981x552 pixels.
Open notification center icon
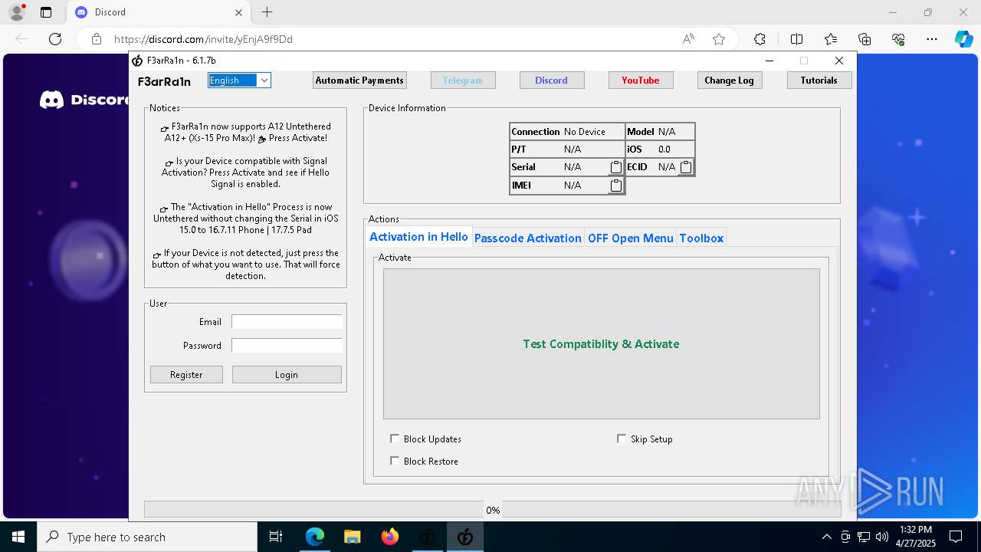[956, 537]
